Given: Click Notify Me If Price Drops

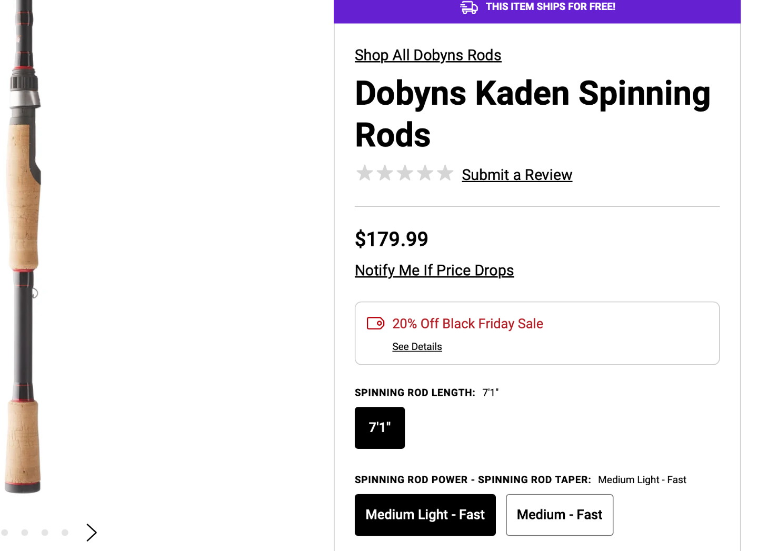Looking at the screenshot, I should [434, 271].
